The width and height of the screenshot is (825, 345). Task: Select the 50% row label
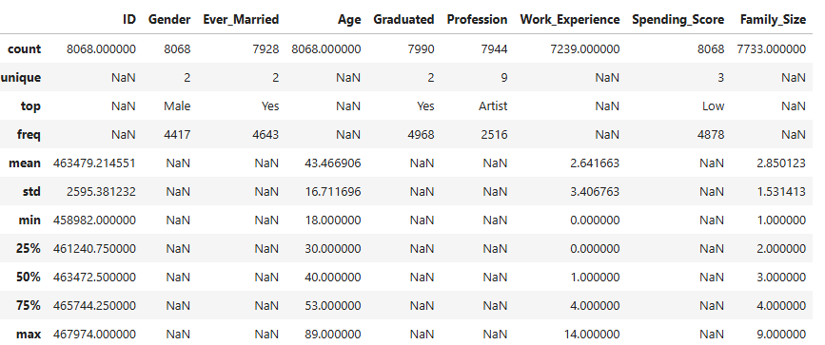click(x=28, y=278)
